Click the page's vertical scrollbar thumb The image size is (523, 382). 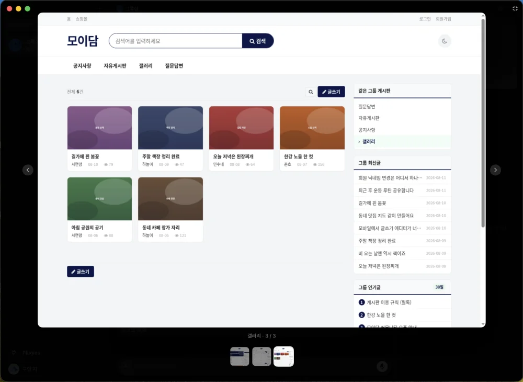[x=483, y=123]
